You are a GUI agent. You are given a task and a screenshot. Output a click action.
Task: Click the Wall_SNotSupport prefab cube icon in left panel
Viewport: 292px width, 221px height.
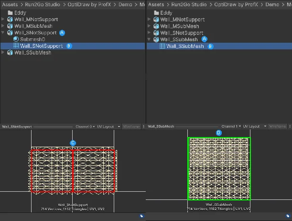tap(10, 33)
